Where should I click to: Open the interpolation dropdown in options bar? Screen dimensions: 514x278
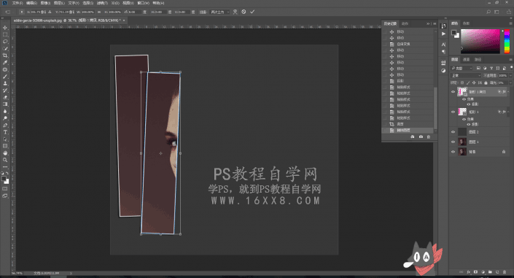tap(220, 12)
